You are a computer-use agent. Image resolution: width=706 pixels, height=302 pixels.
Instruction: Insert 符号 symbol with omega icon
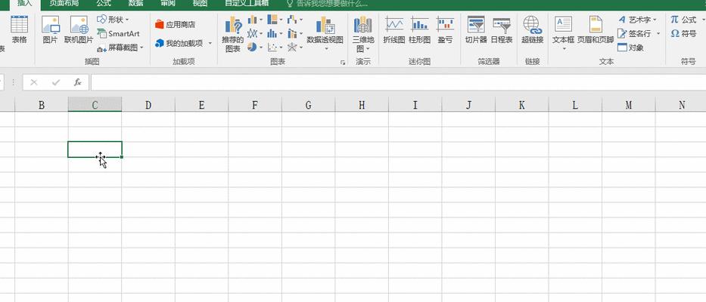tap(683, 34)
